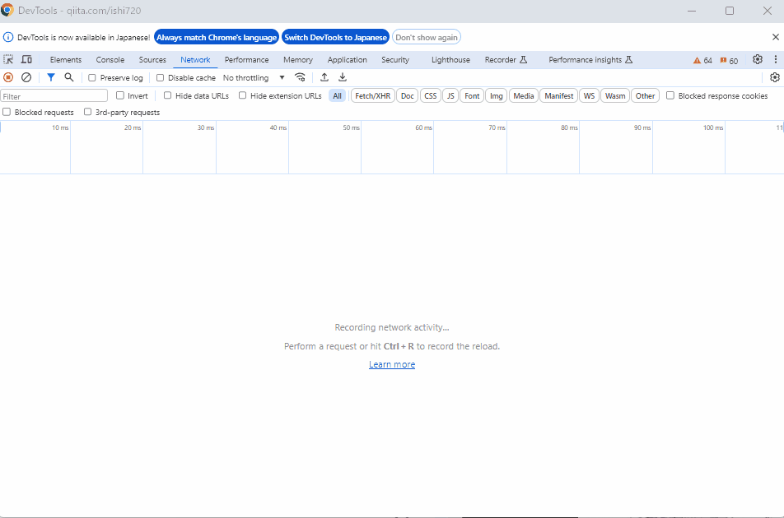Viewport: 784px width, 518px height.
Task: Open the more DevTools options menu
Action: point(775,59)
